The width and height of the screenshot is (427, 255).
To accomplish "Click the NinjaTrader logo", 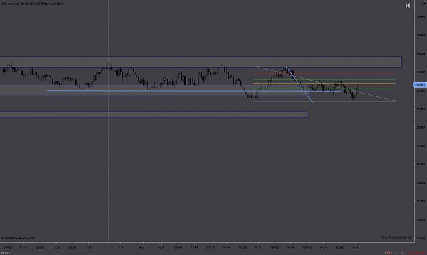I will 406,252.
